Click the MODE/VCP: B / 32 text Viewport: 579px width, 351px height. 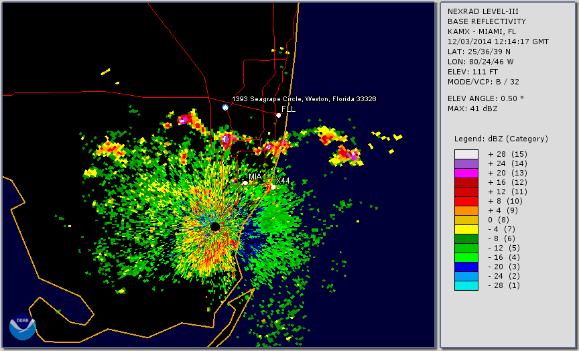coord(483,82)
